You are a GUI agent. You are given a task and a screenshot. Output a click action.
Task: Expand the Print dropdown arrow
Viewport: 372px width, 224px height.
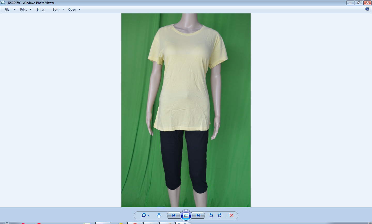pyautogui.click(x=30, y=10)
